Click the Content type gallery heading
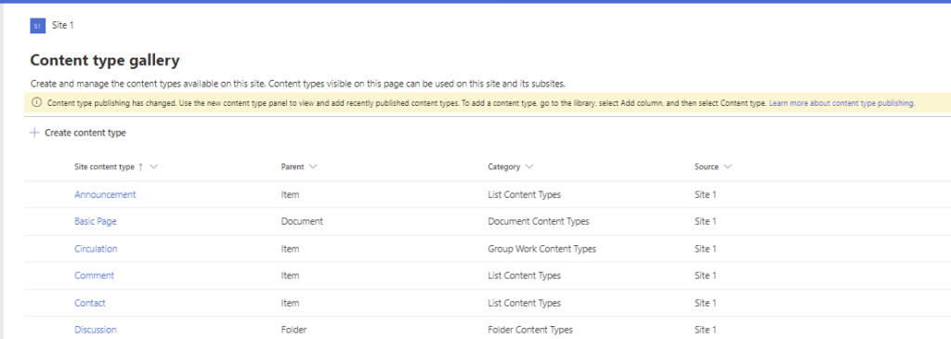This screenshot has height=339, width=951. click(105, 60)
